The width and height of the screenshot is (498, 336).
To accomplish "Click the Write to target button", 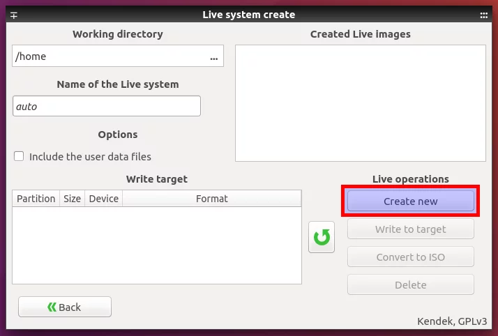I will 410,229.
